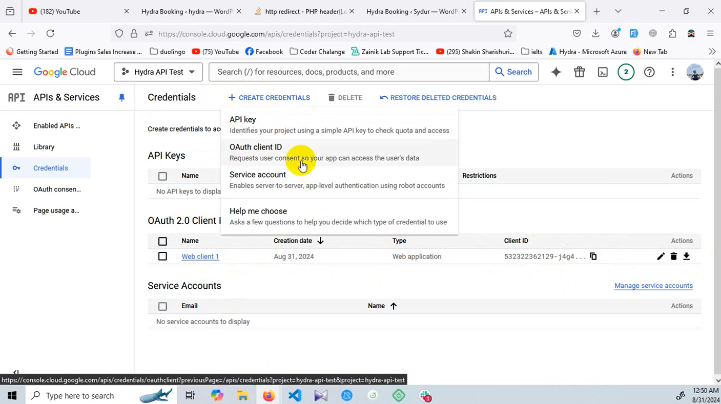This screenshot has width=721, height=404.
Task: Go back with the browser back arrow
Action: (12, 34)
